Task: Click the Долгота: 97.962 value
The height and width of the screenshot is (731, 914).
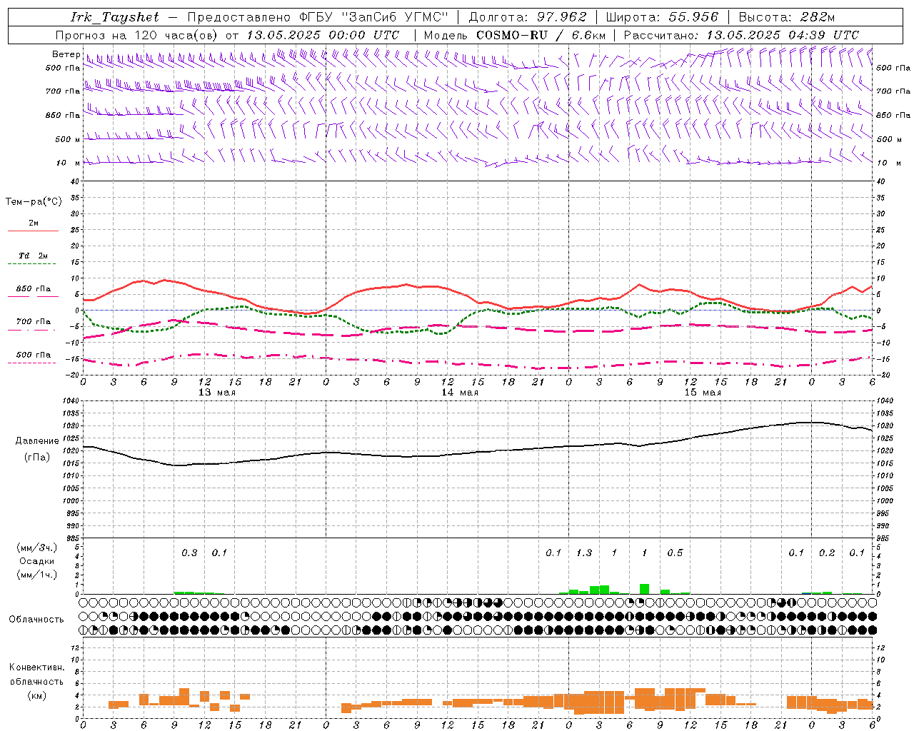Action: [x=527, y=17]
